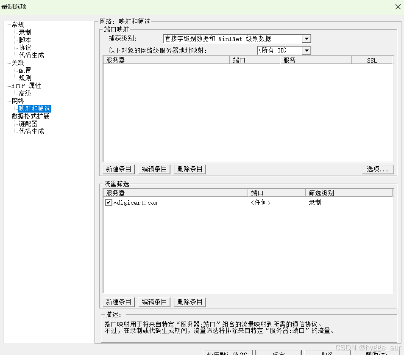Click 编辑条目 in the 端口映射 section
The image size is (404, 355).
[154, 169]
